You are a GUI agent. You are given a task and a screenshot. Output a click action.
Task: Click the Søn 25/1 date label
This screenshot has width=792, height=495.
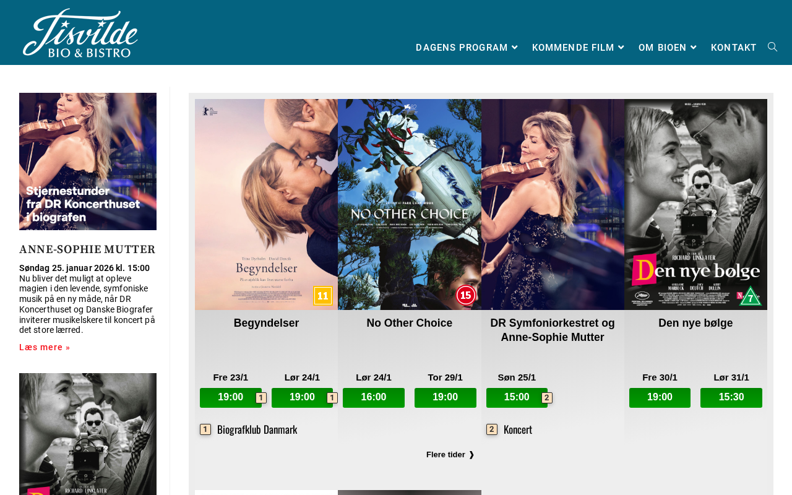pos(517,377)
